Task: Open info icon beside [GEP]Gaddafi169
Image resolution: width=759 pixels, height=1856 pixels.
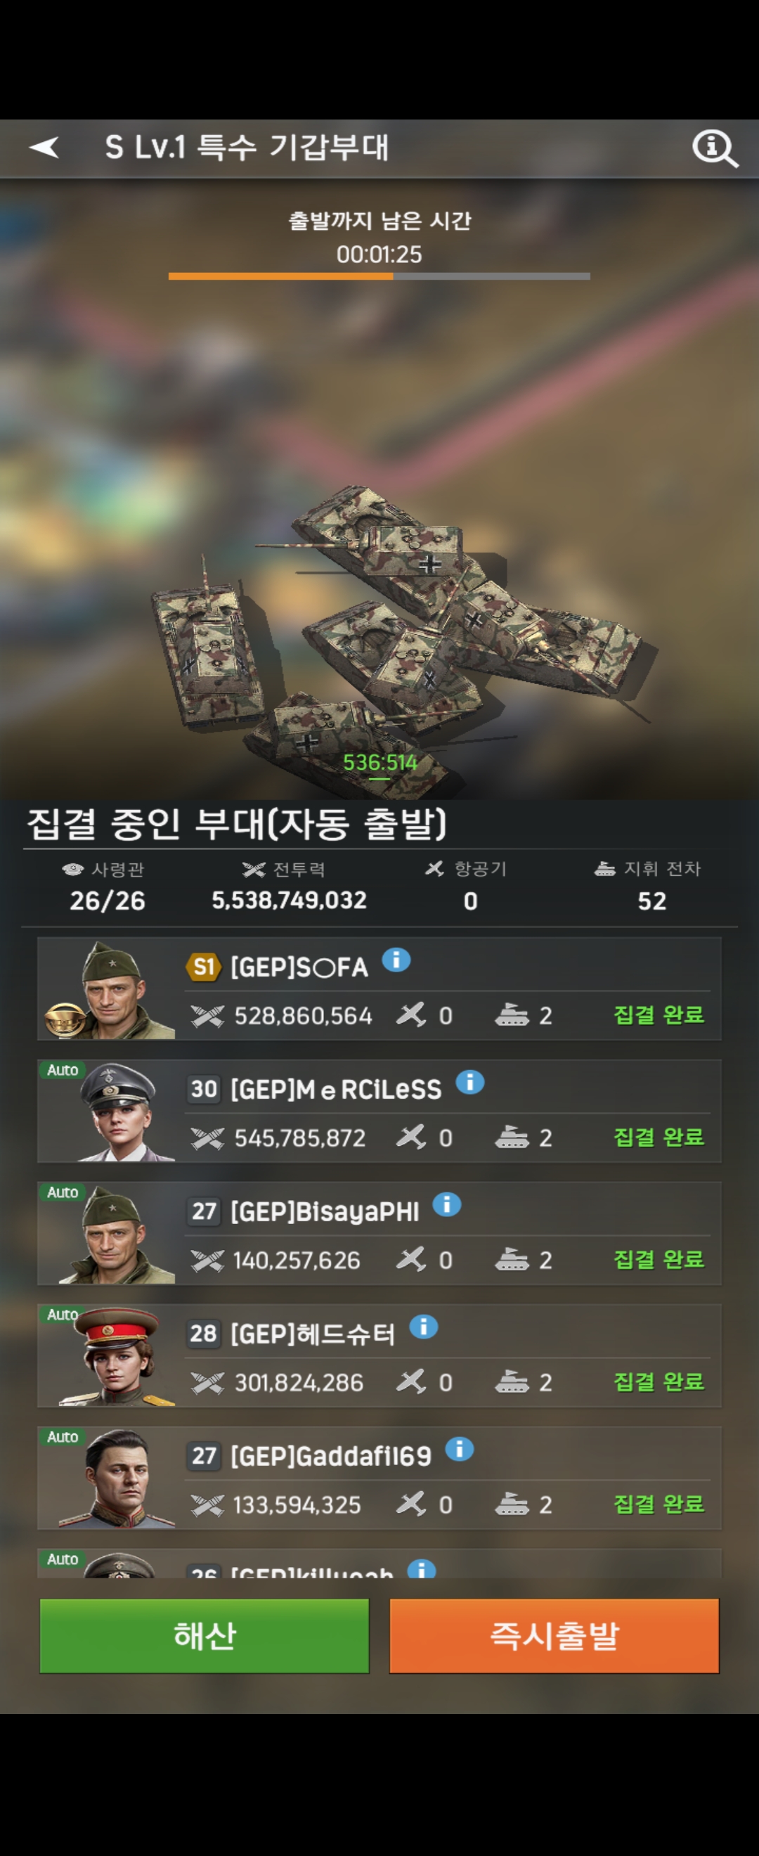Action: point(460,1448)
